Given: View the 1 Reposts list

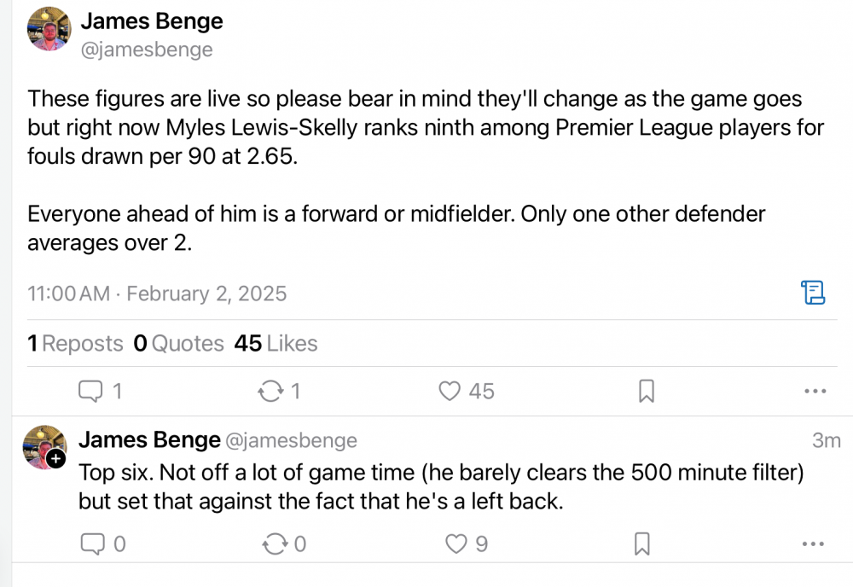Looking at the screenshot, I should (x=75, y=344).
